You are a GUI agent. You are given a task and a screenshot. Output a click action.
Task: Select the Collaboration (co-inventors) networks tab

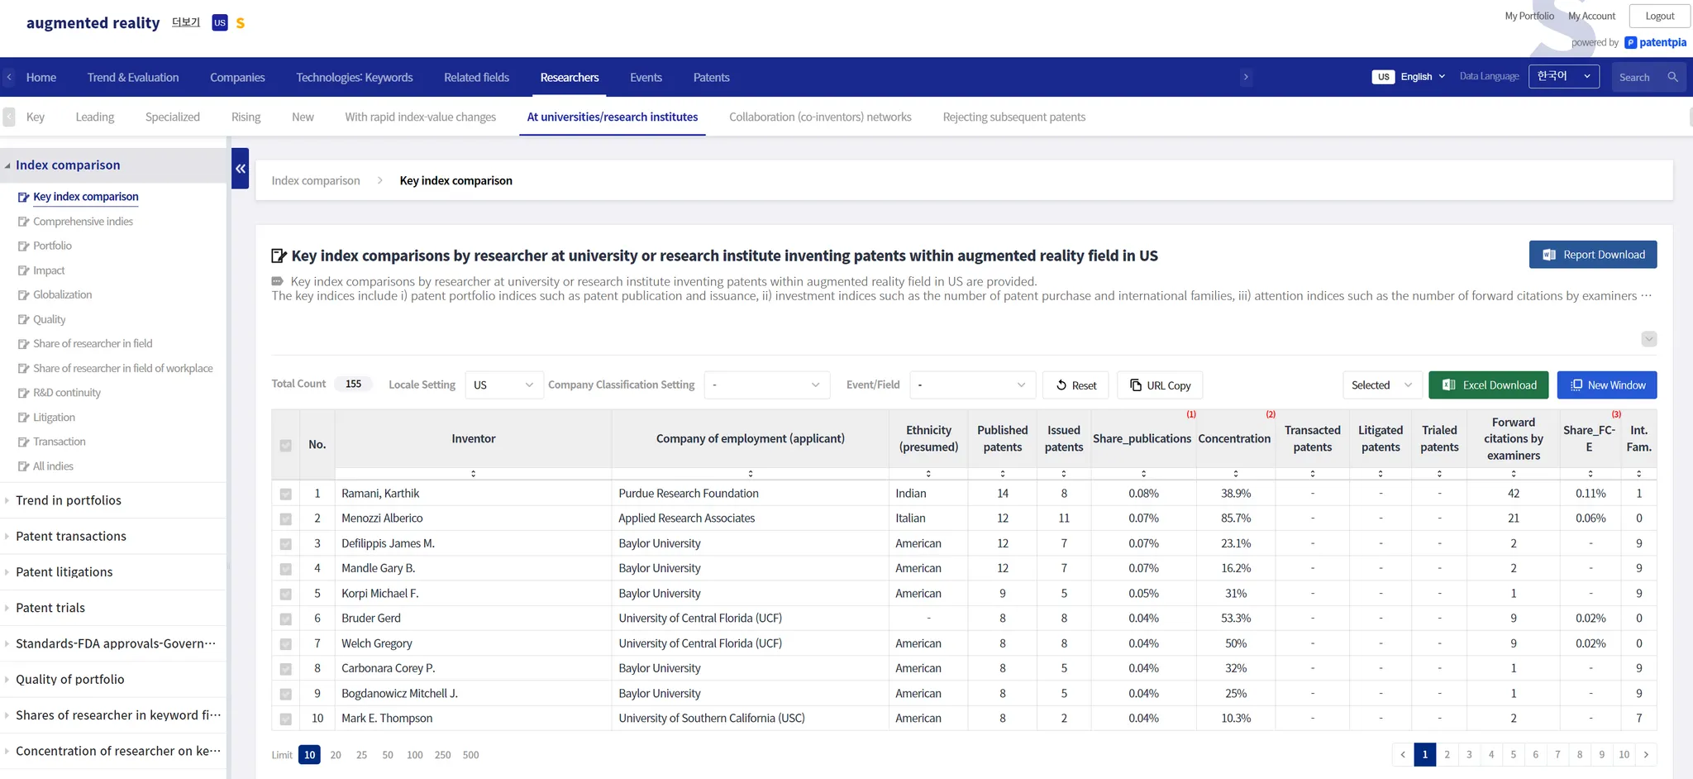click(820, 117)
